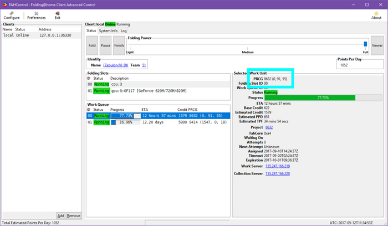Image resolution: width=388 pixels, height=226 pixels.
Task: Click the Expiration 2017-10-01 value
Action: tap(281, 160)
